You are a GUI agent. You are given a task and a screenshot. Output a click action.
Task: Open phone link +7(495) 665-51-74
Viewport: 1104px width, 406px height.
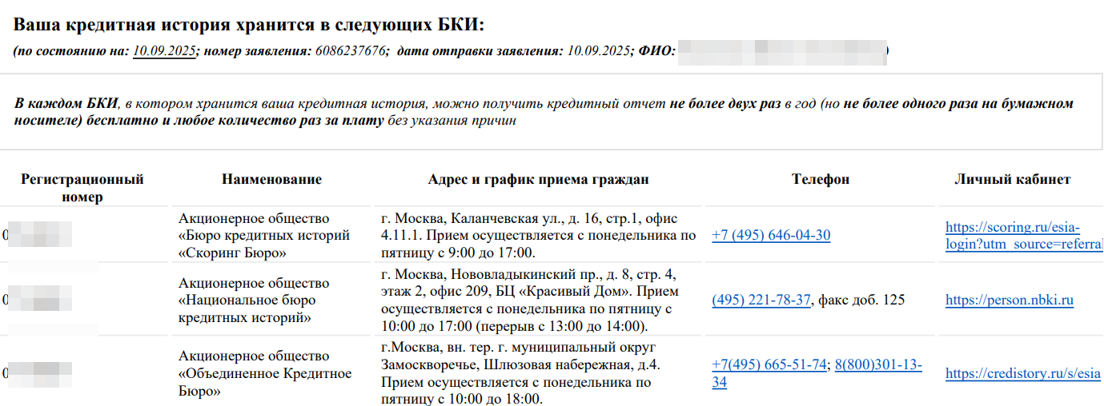coord(769,365)
